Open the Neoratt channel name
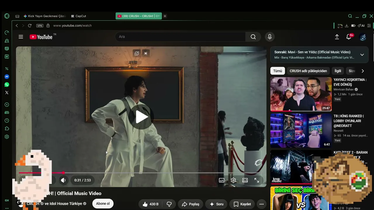The width and height of the screenshot is (374, 210). coord(339,131)
